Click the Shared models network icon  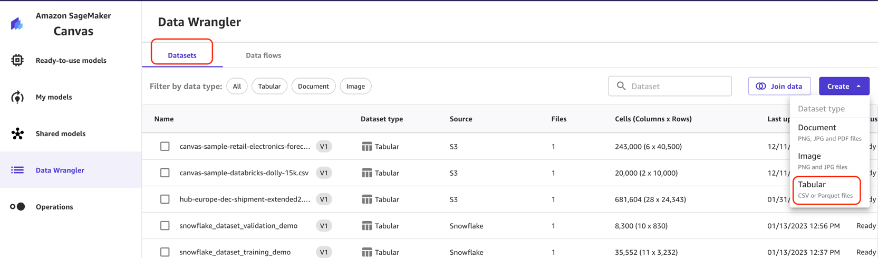17,133
